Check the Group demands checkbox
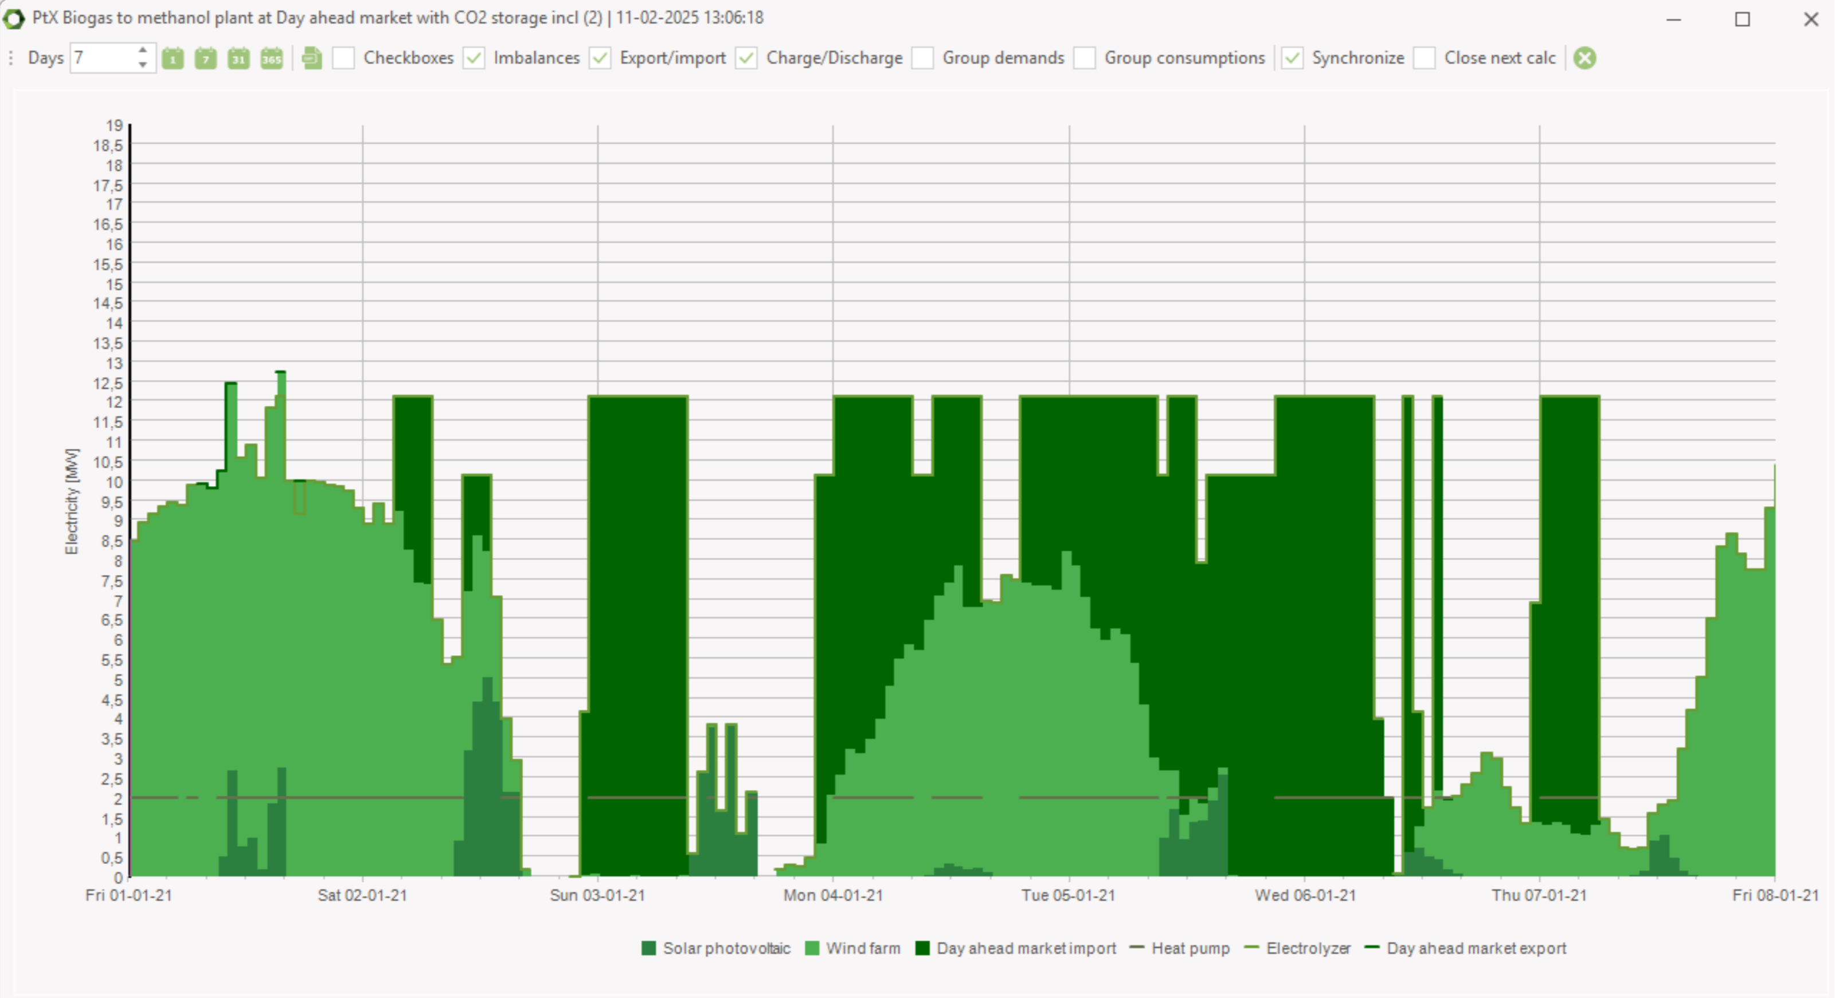This screenshot has width=1835, height=998. [923, 58]
